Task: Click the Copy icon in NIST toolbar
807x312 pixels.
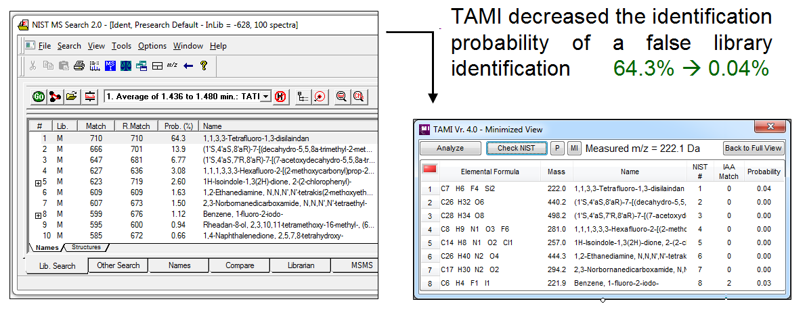Action: (x=48, y=66)
